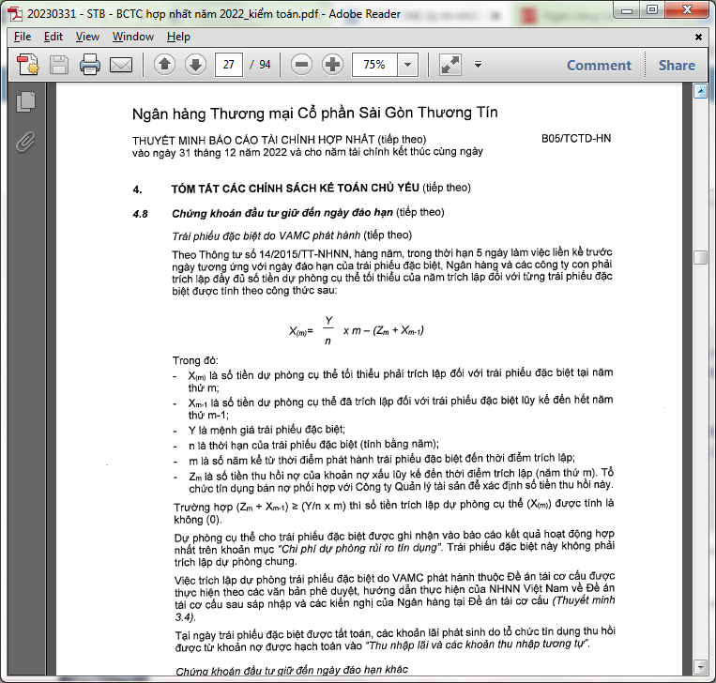Zoom out with minus button
Viewport: 716px width, 683px height.
click(301, 65)
